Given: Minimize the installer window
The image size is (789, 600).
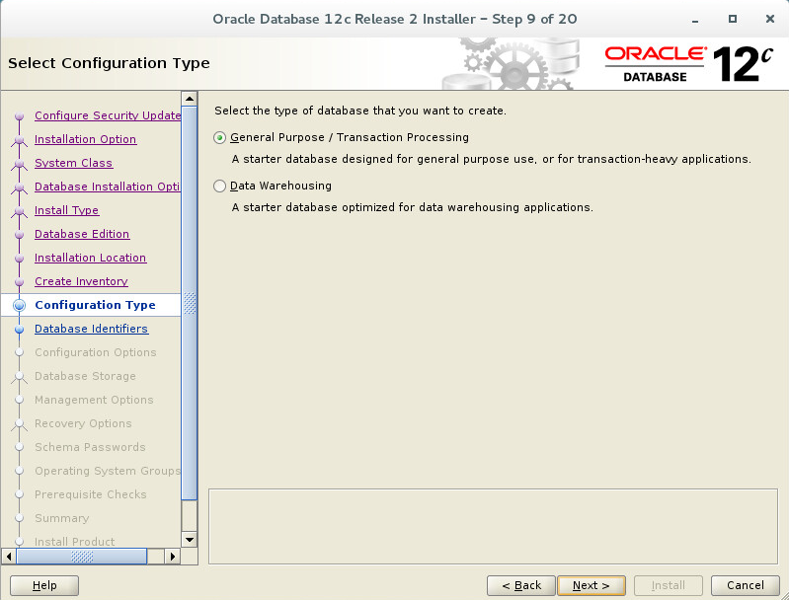Looking at the screenshot, I should [695, 20].
